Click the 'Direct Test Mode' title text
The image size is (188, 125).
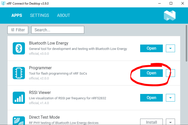pyautogui.click(x=44, y=117)
